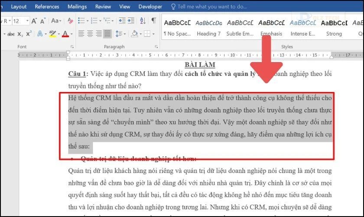This screenshot has width=364, height=217.
Task: Open bullet library dropdown arrow
Action: 88,21
